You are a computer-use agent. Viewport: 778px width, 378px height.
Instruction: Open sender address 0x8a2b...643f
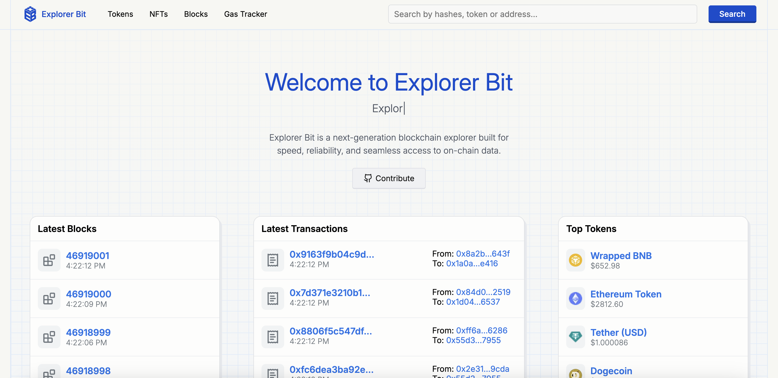pos(483,253)
